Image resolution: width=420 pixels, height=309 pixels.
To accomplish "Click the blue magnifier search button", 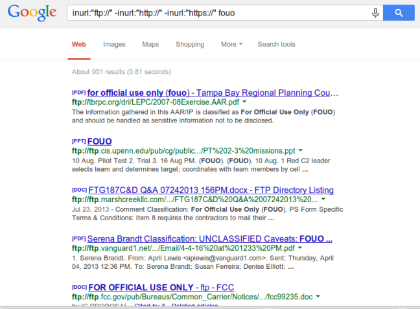I will (399, 12).
